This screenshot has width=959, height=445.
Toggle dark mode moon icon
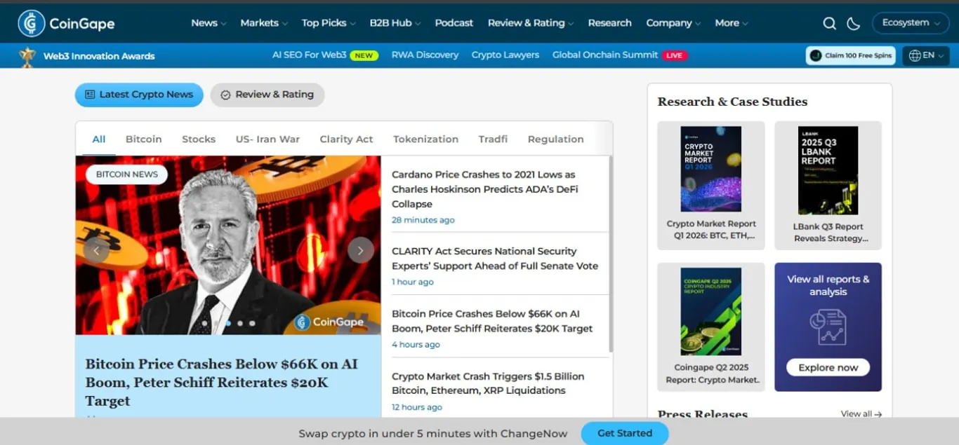click(854, 23)
